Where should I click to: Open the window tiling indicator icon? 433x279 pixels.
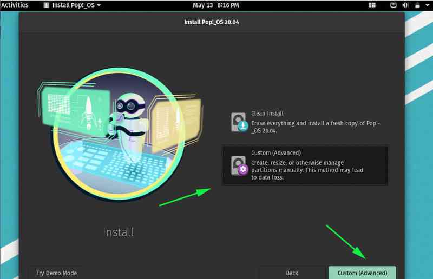coord(372,5)
